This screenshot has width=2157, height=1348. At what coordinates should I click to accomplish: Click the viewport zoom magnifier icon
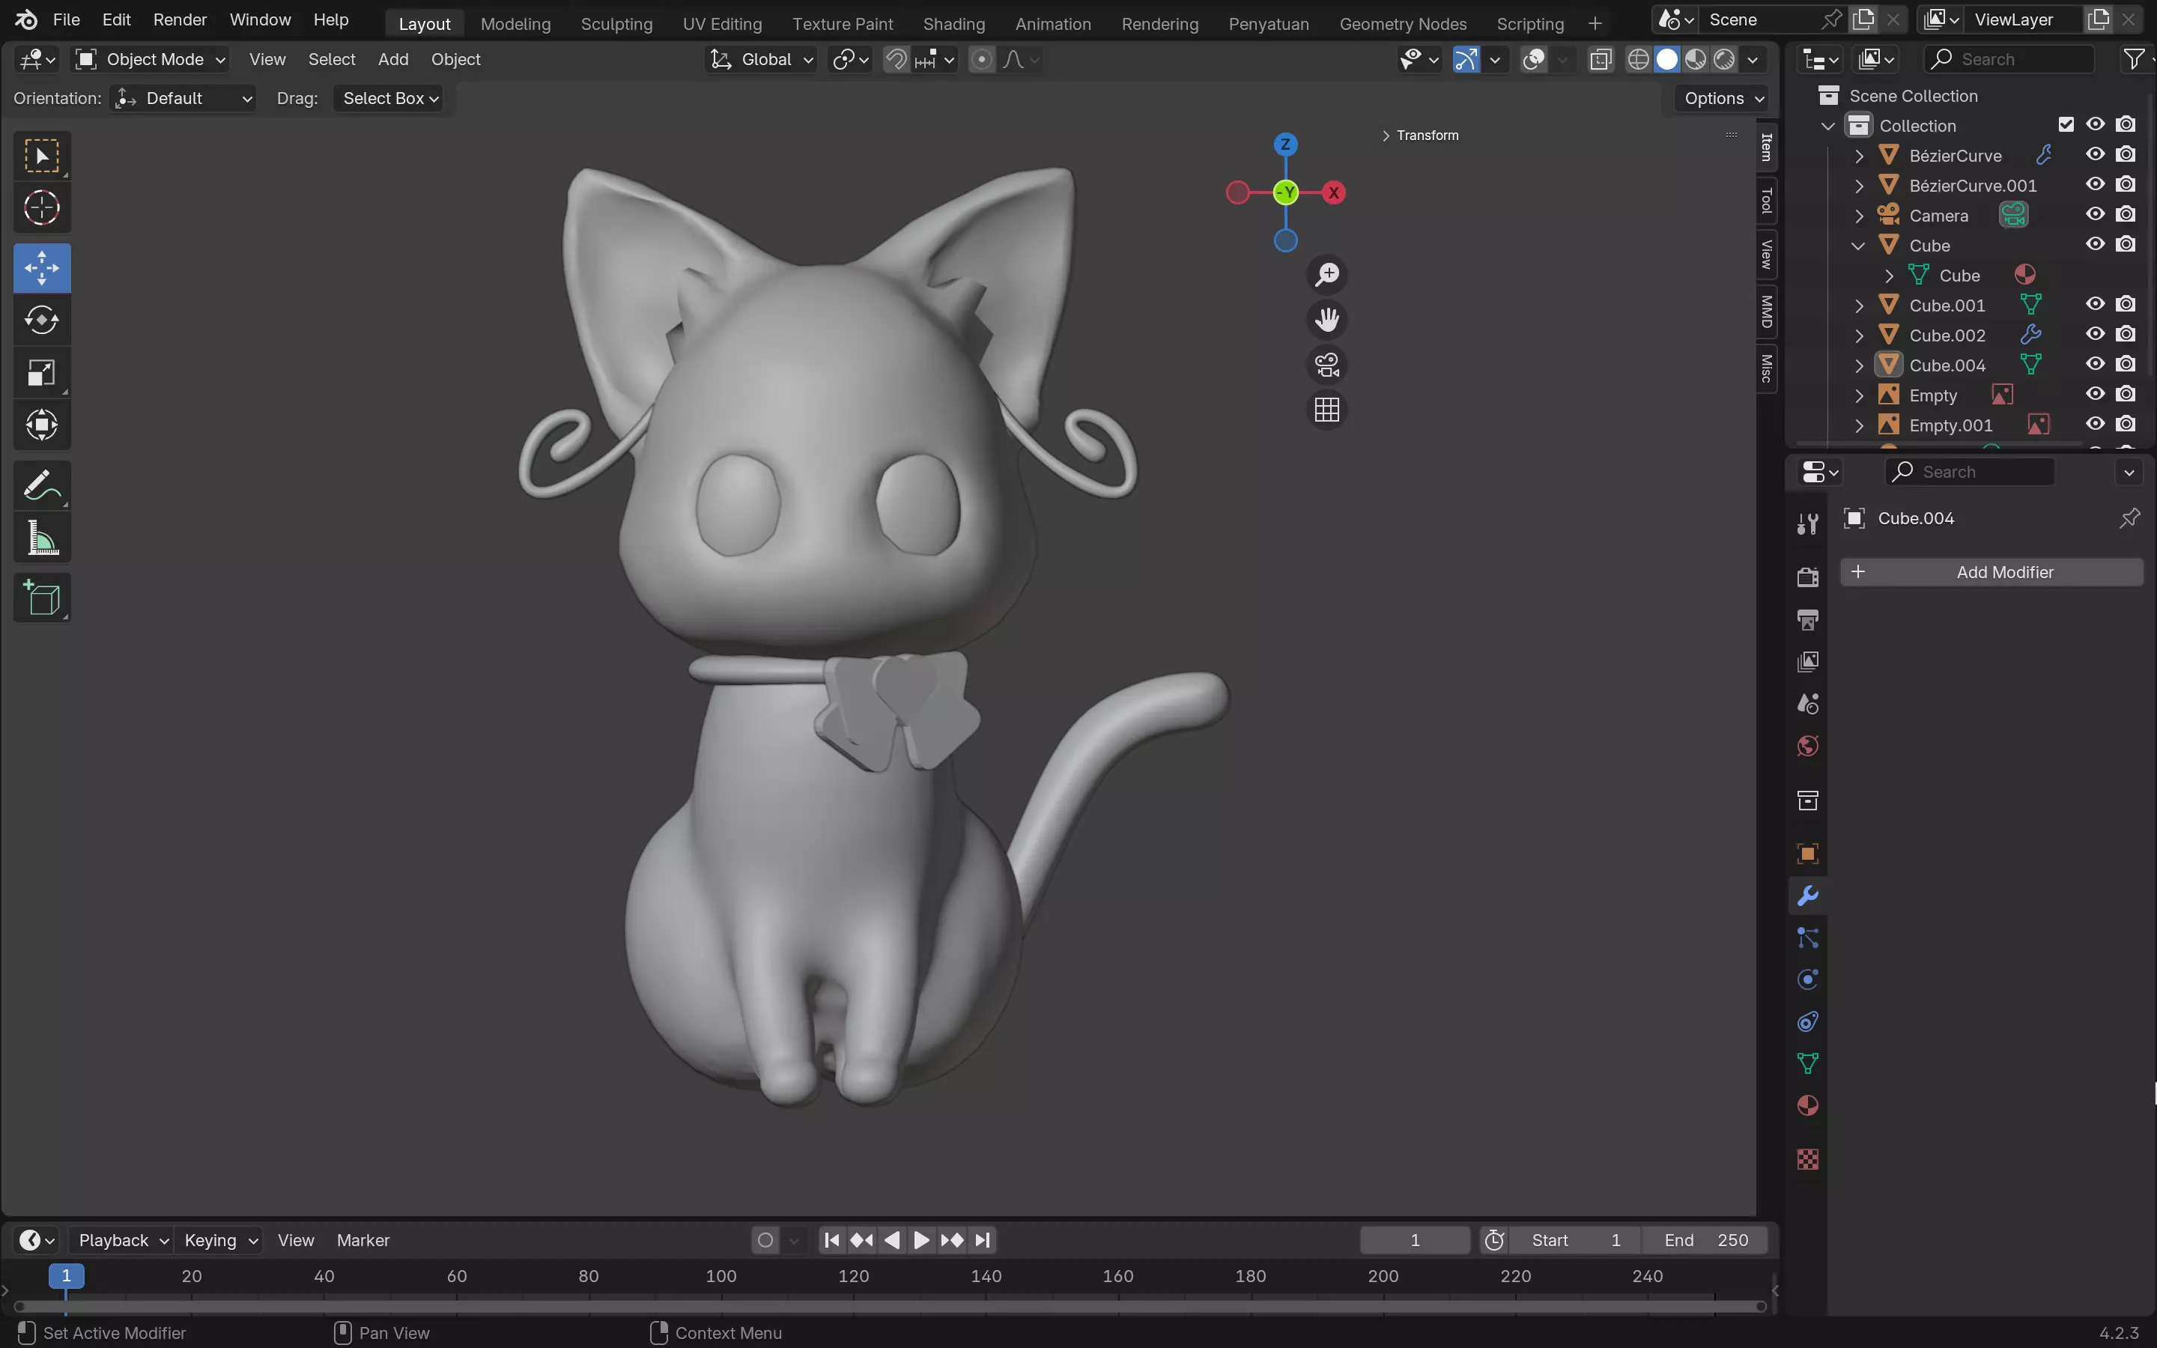[1327, 275]
